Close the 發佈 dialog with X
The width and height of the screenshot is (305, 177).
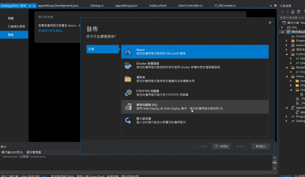pyautogui.click(x=270, y=23)
